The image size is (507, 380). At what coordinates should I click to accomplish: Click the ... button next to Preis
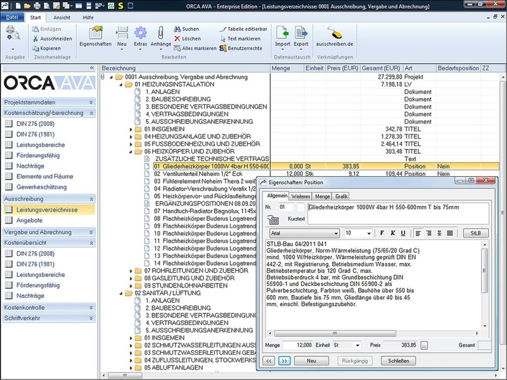coord(424,345)
